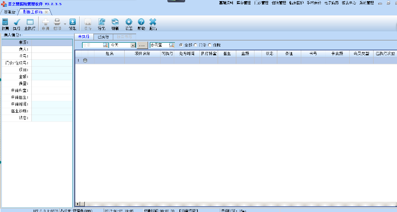
Task: Click the ellipsis button beside the date dropdown
Action: click(x=142, y=46)
